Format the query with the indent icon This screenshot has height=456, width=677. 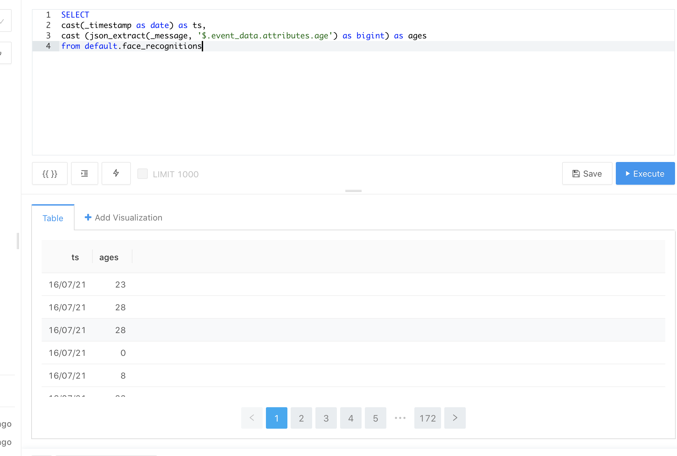85,174
